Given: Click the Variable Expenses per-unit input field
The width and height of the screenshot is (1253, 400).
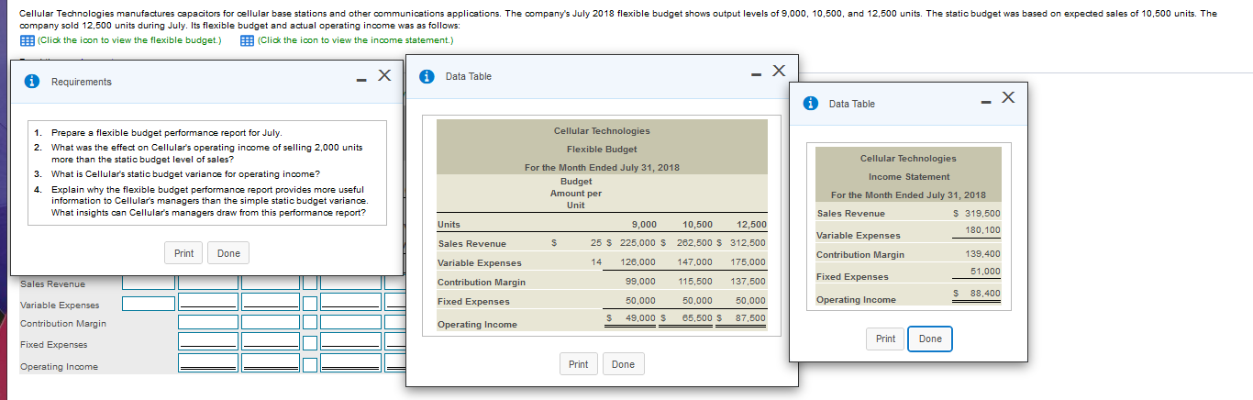Looking at the screenshot, I should 150,304.
